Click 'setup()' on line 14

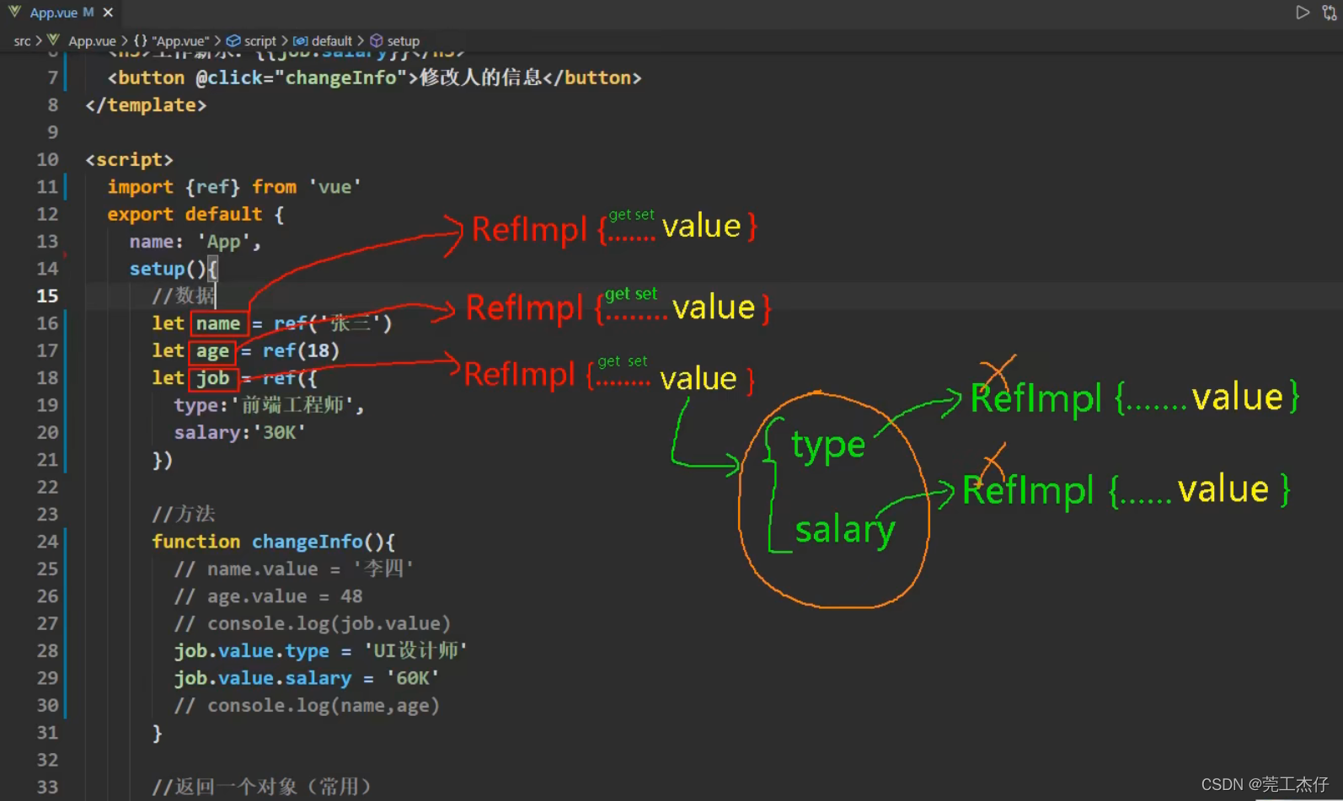(x=168, y=269)
